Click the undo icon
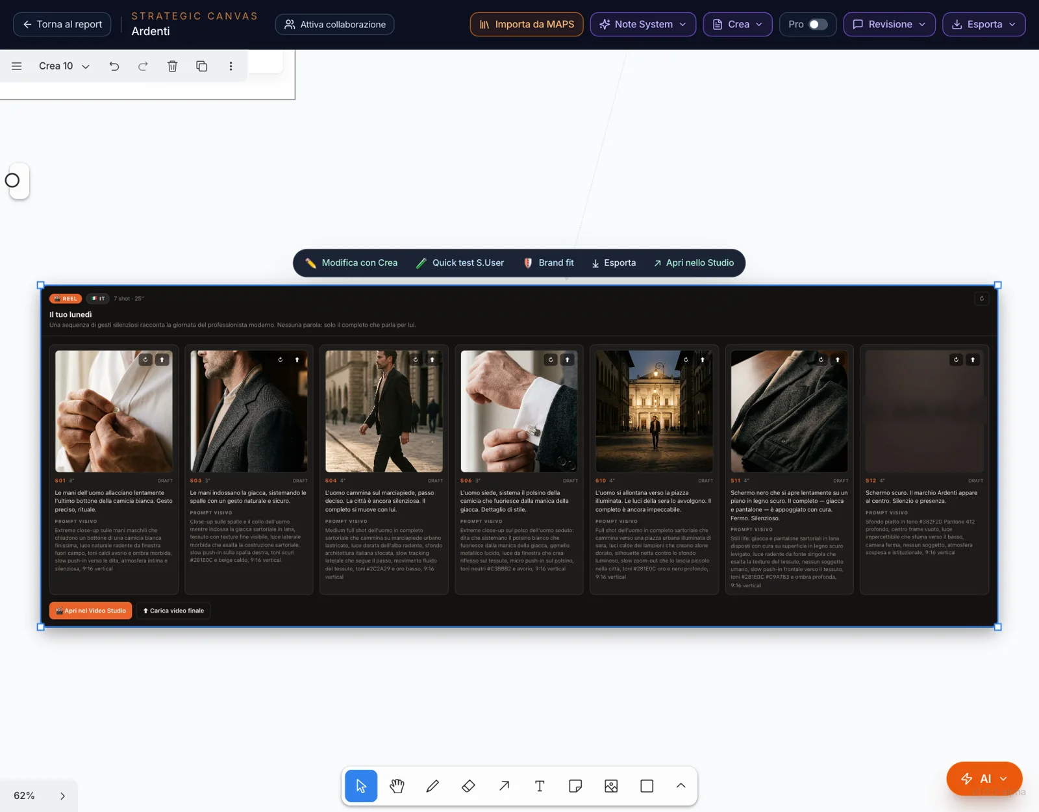The width and height of the screenshot is (1039, 812). (114, 66)
